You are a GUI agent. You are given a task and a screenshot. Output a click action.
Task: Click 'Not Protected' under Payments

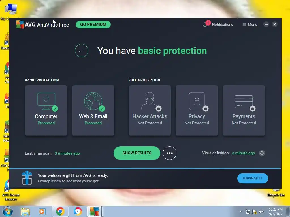click(244, 123)
